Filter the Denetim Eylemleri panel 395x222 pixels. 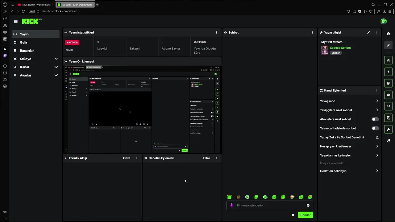point(206,158)
